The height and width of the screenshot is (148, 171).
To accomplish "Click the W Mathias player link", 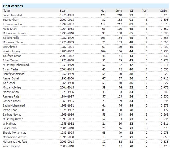I will [9, 124].
